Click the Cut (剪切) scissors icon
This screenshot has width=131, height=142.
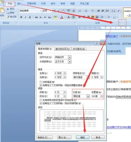coord(8,9)
